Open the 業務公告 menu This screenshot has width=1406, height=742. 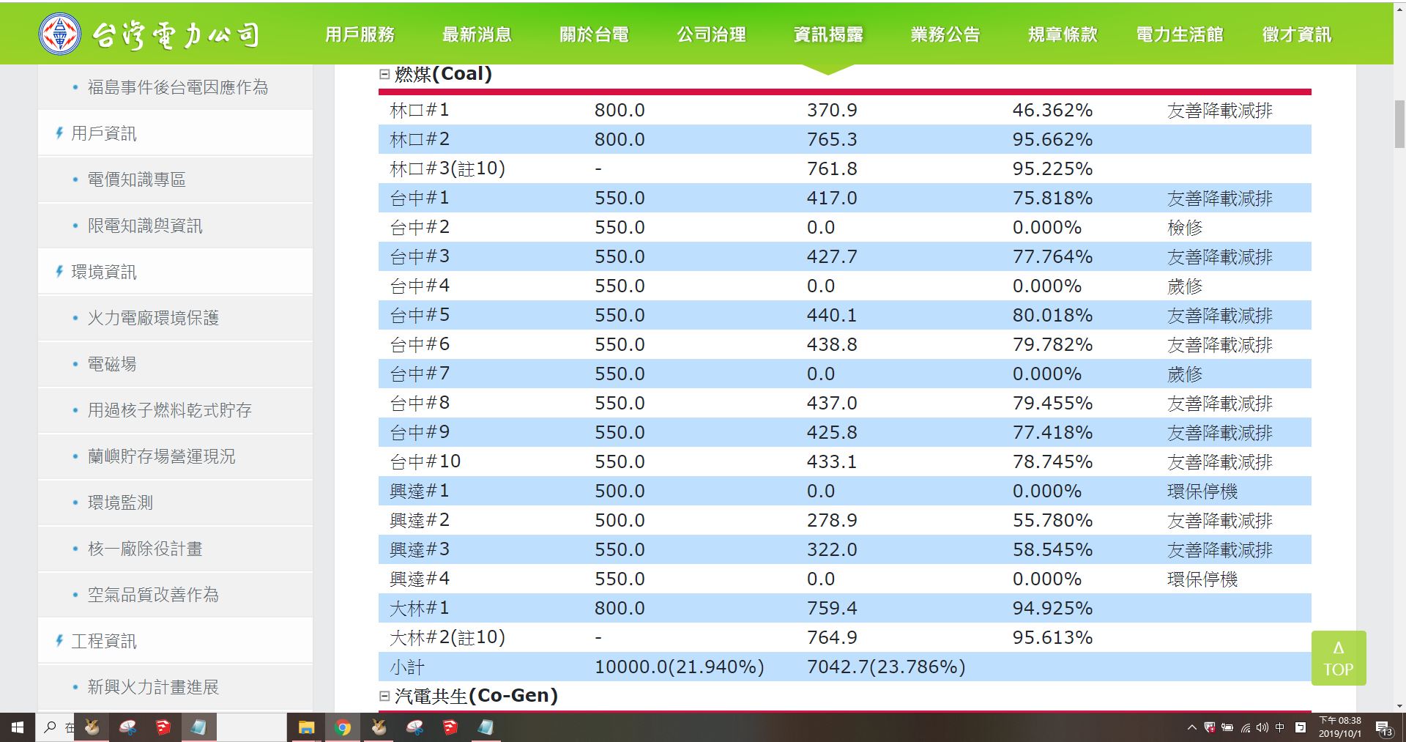(x=945, y=34)
